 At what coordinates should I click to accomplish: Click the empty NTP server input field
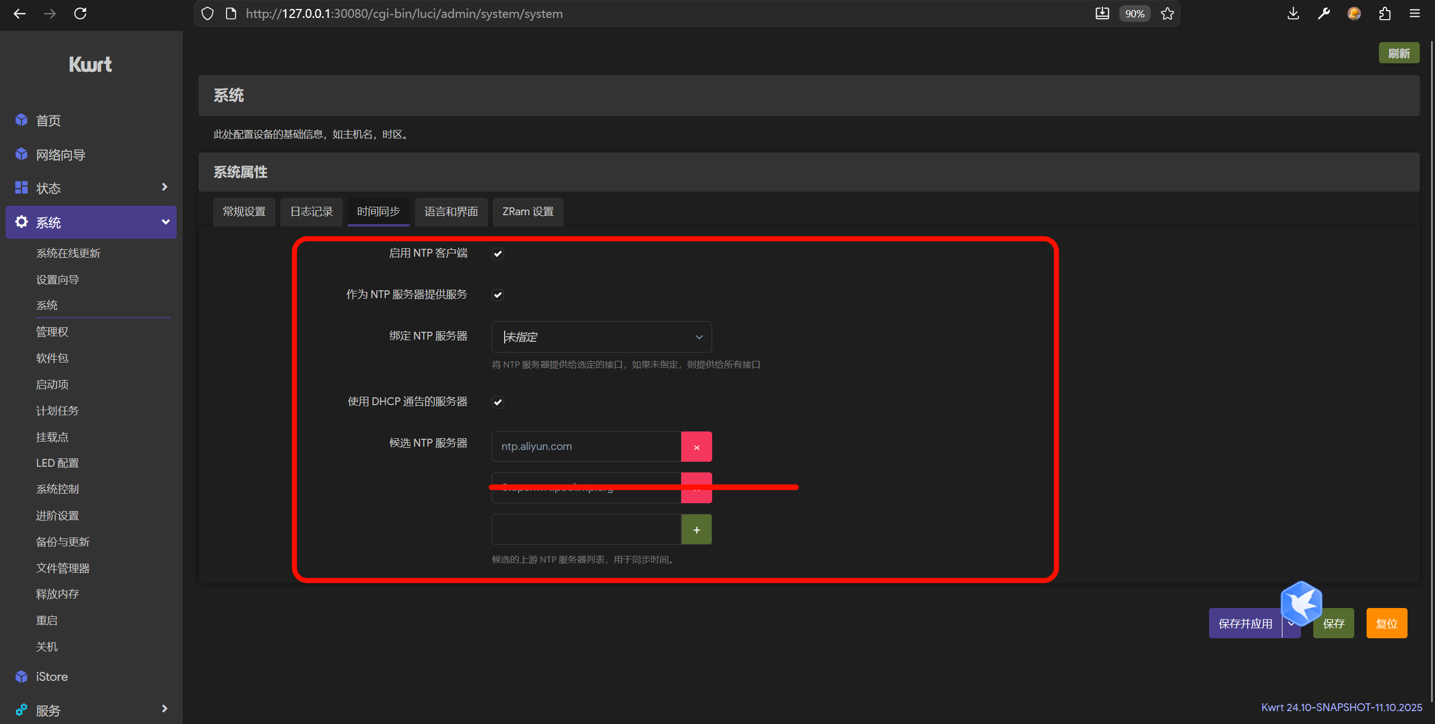pos(586,530)
